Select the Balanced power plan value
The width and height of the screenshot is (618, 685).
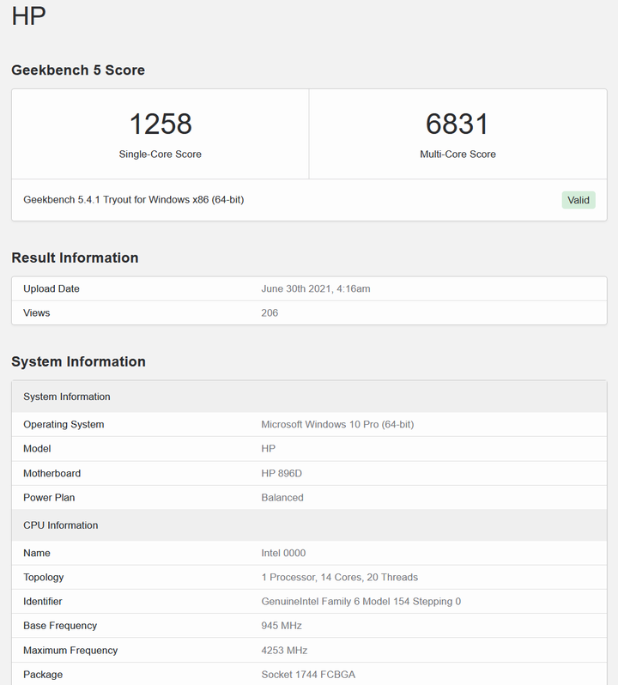[282, 498]
